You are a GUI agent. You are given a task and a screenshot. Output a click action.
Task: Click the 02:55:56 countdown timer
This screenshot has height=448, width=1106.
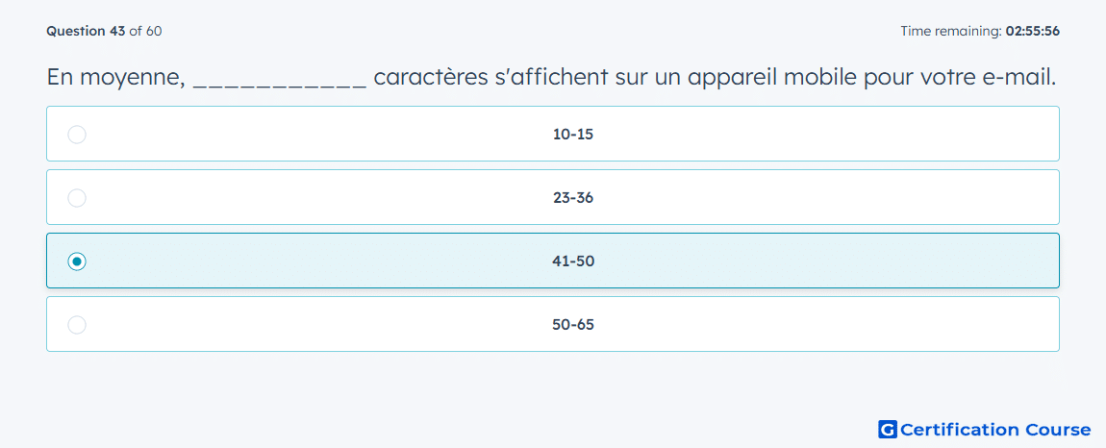click(x=1030, y=31)
